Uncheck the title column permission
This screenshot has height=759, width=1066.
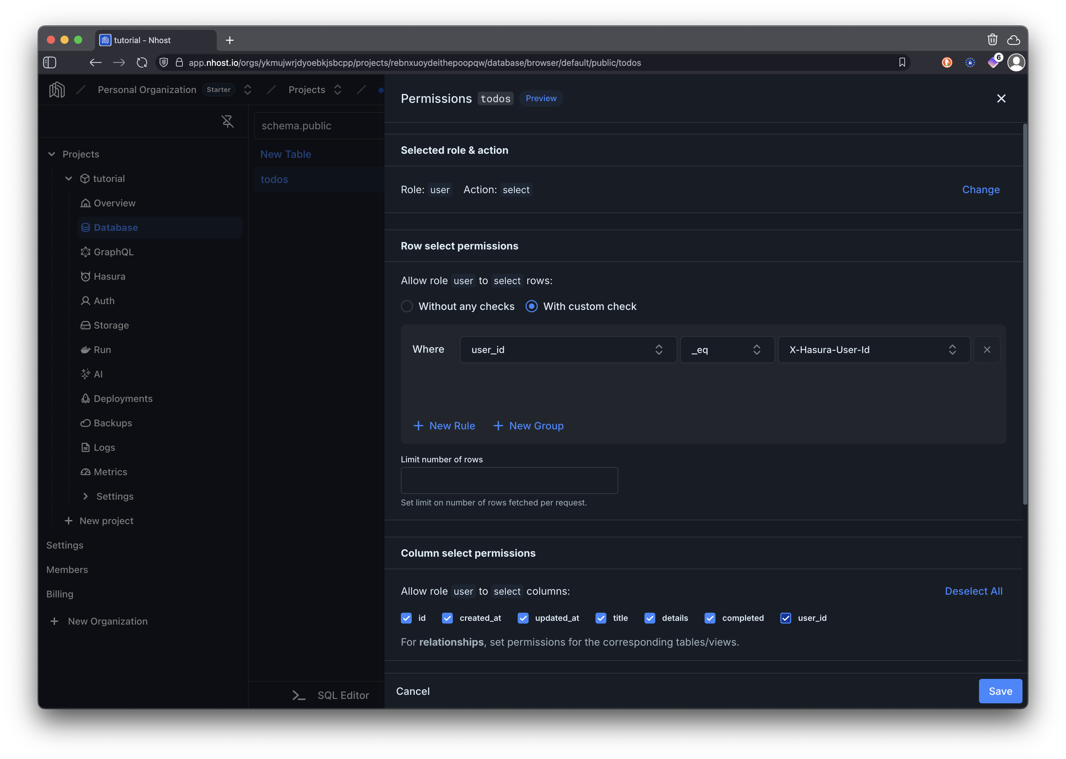pyautogui.click(x=601, y=618)
